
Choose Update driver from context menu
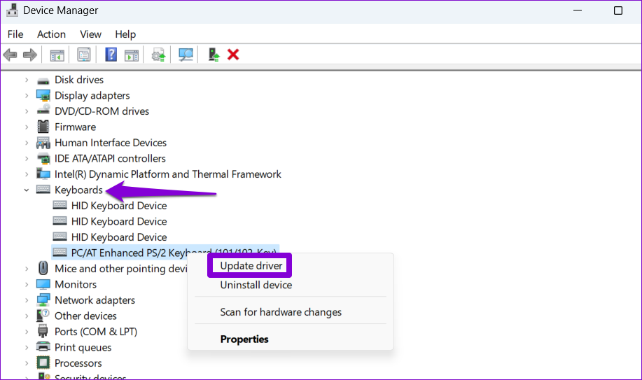coord(251,266)
